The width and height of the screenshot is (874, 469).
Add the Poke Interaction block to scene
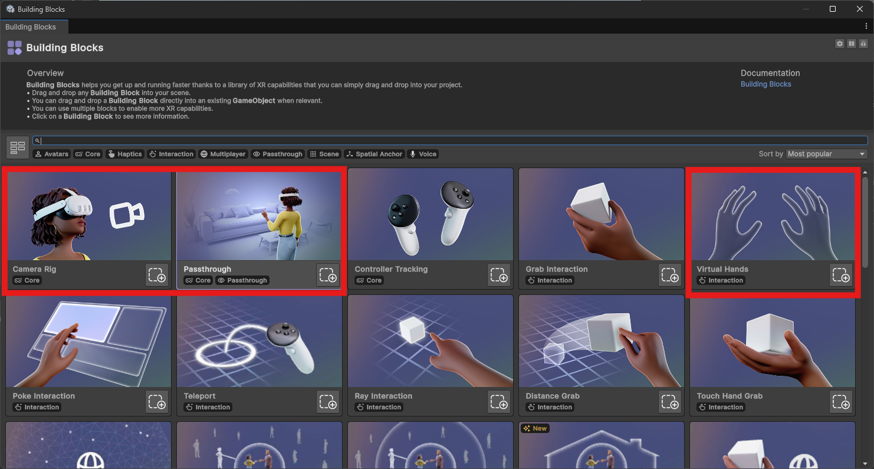(x=157, y=402)
